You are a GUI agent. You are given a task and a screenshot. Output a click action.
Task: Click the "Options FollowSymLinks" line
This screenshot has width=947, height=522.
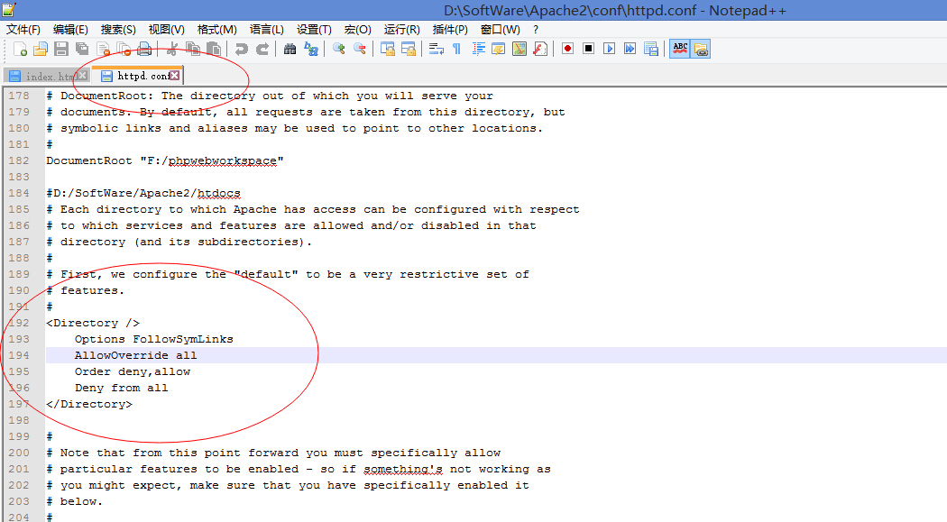click(154, 339)
